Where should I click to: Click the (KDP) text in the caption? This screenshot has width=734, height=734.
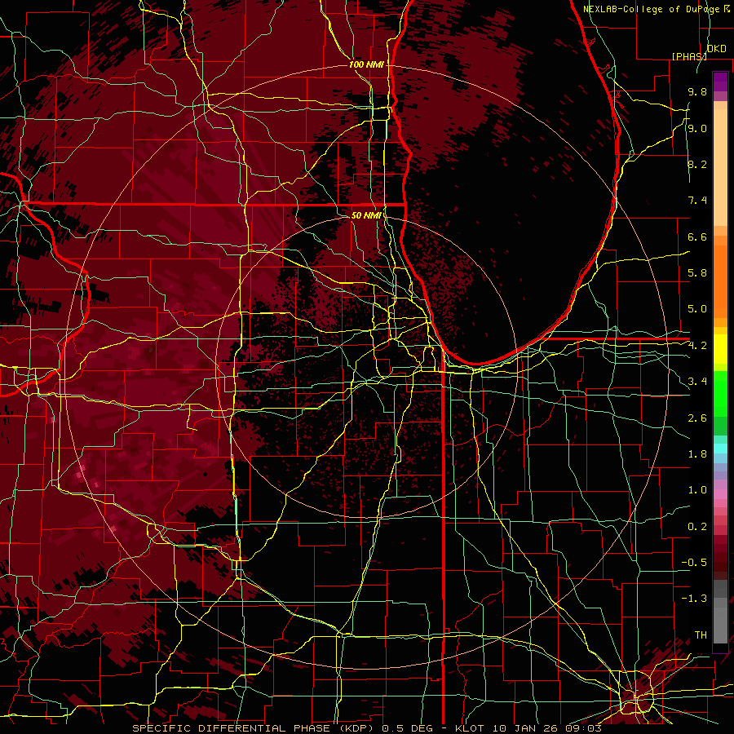pos(358,728)
